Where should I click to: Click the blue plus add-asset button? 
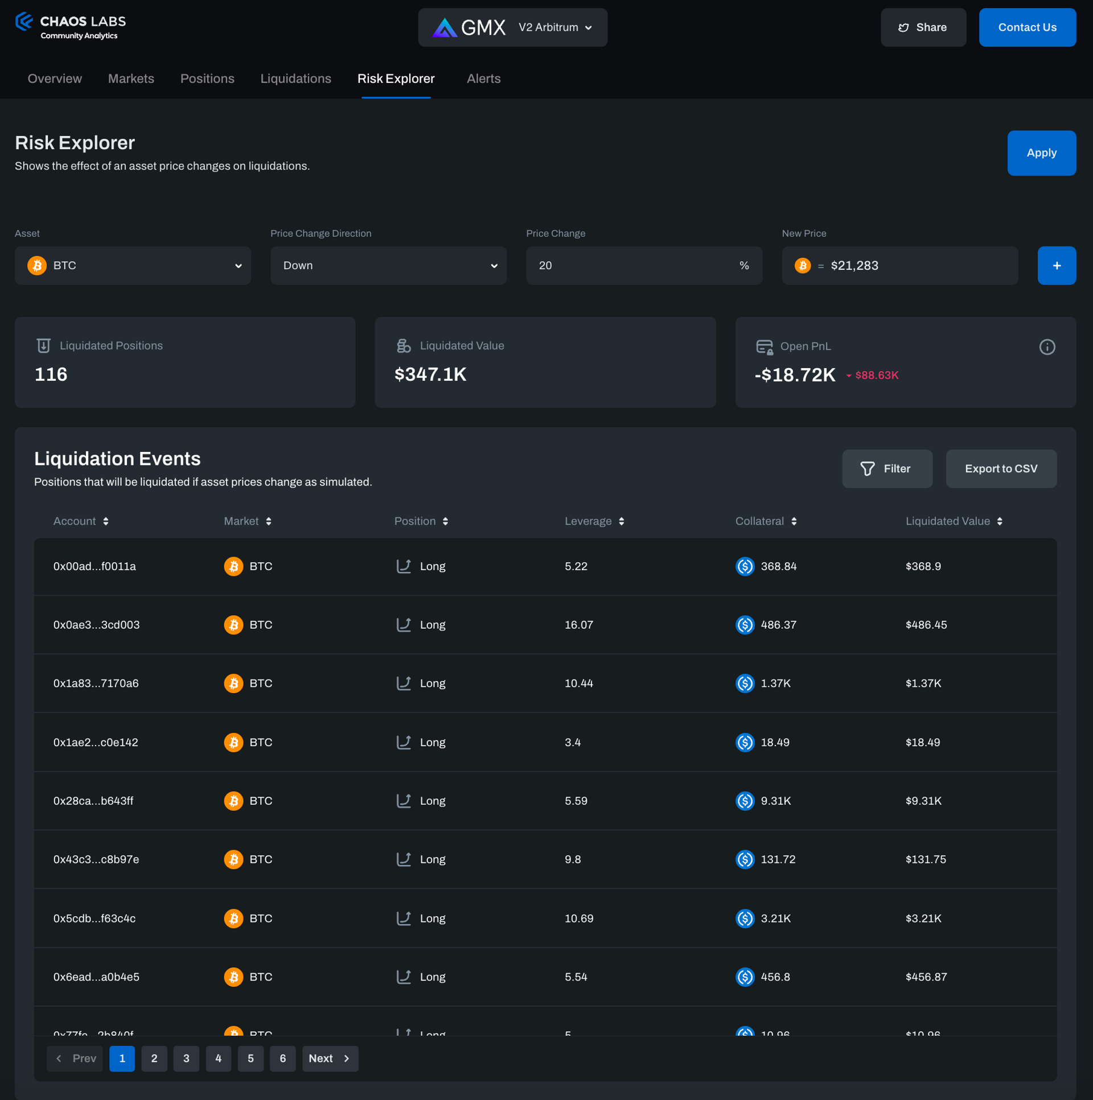[x=1056, y=265]
